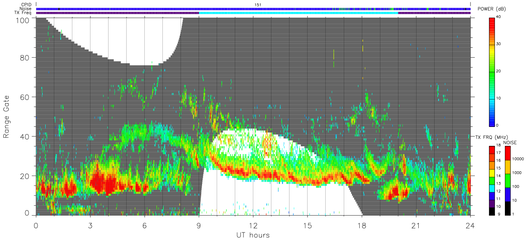This screenshot has width=529, height=244.
Task: Select the 10000 label on NOISE legend
Action: point(518,159)
